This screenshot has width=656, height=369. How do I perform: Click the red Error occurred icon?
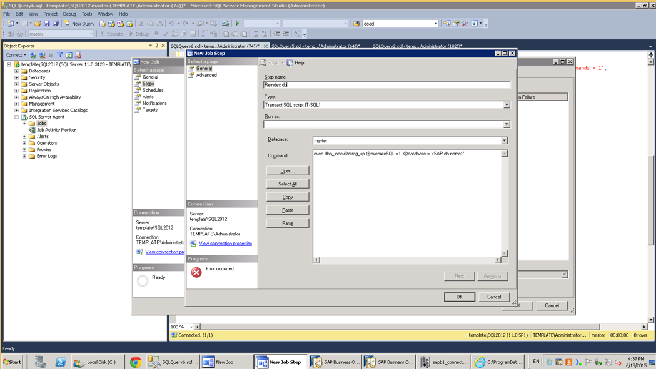pos(196,272)
